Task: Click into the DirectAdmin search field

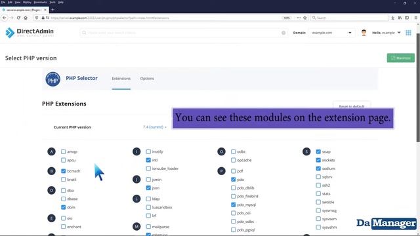Action: tap(184, 33)
